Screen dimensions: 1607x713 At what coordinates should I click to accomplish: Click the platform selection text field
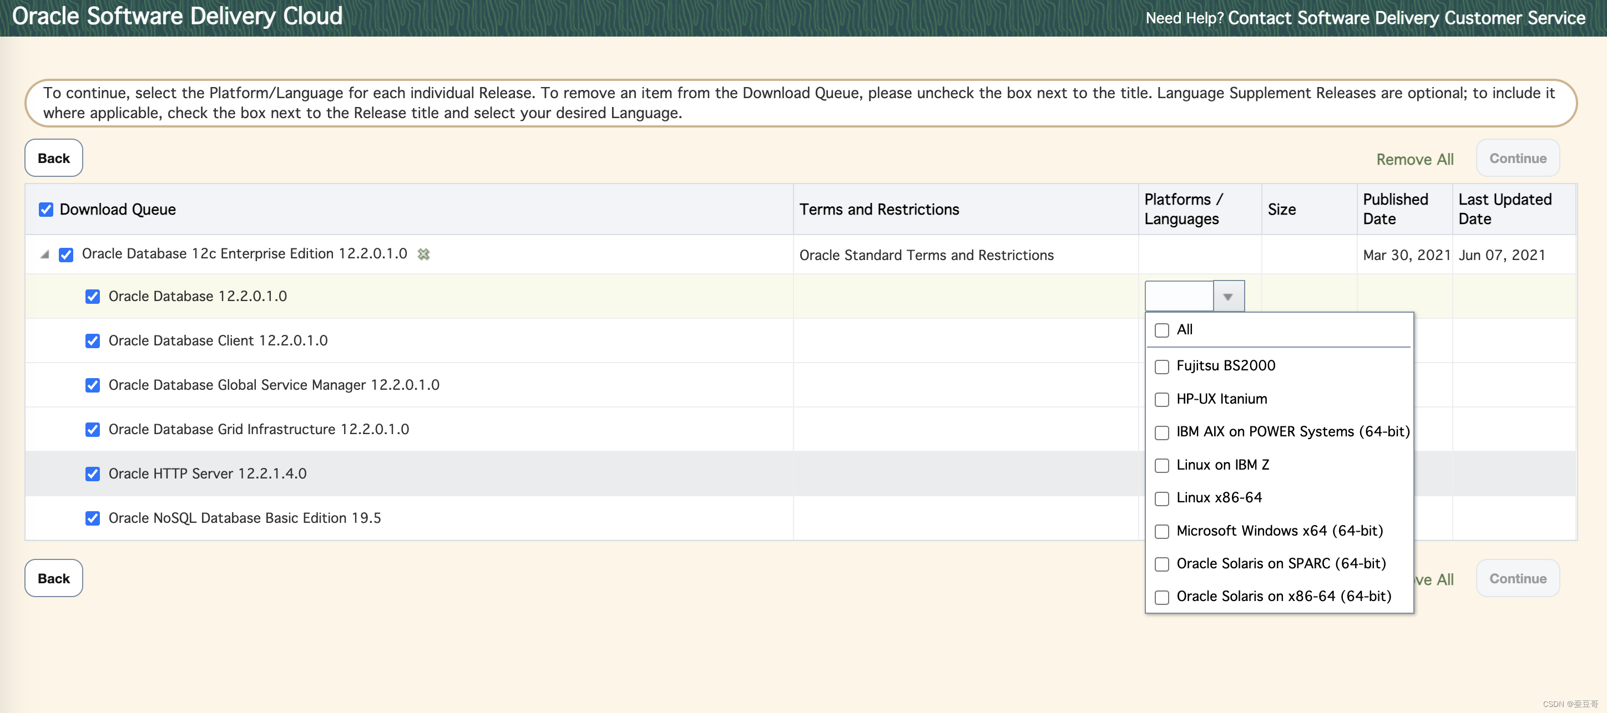tap(1179, 297)
